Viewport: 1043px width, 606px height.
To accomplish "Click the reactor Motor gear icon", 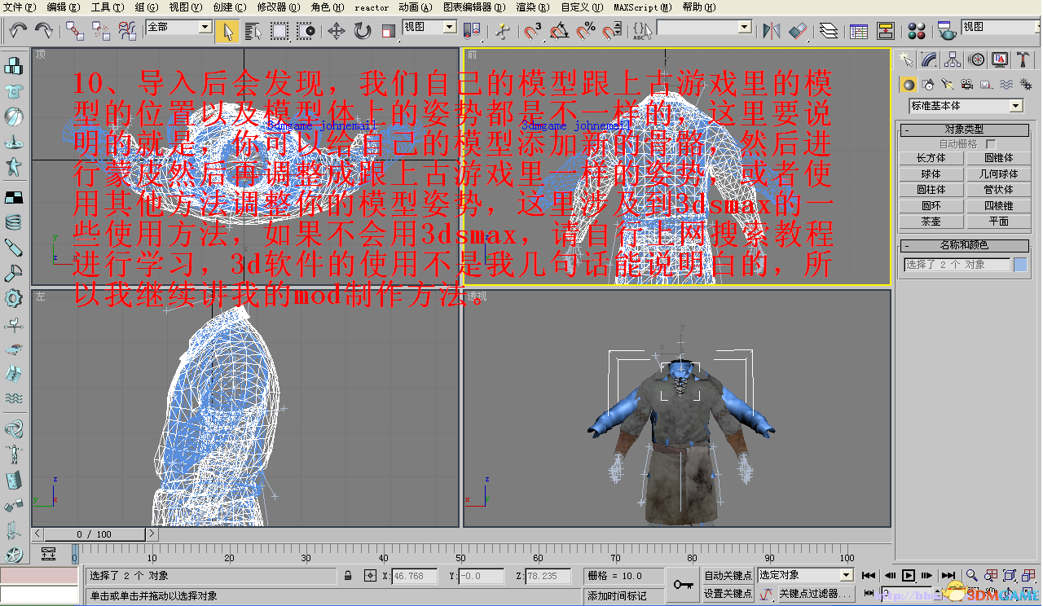I will [x=13, y=298].
